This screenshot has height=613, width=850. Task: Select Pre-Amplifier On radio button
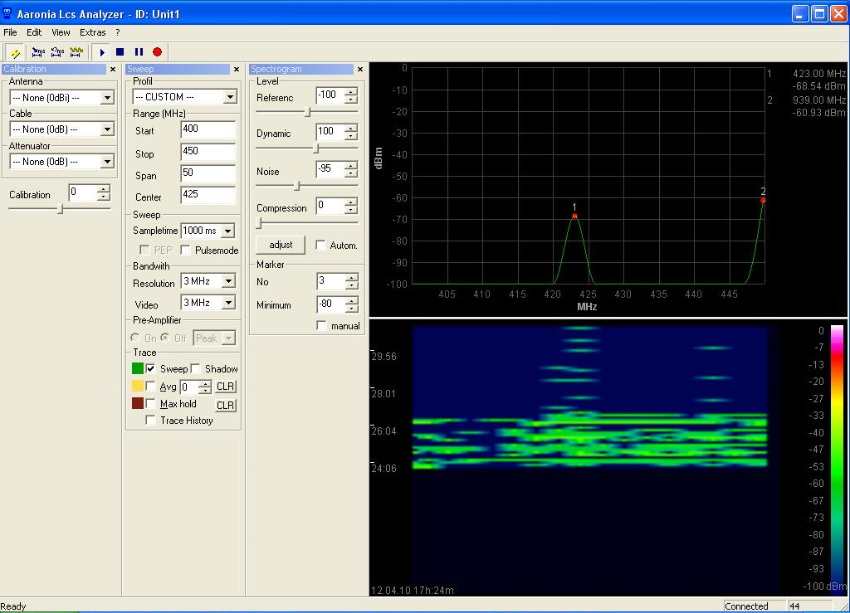coord(135,338)
